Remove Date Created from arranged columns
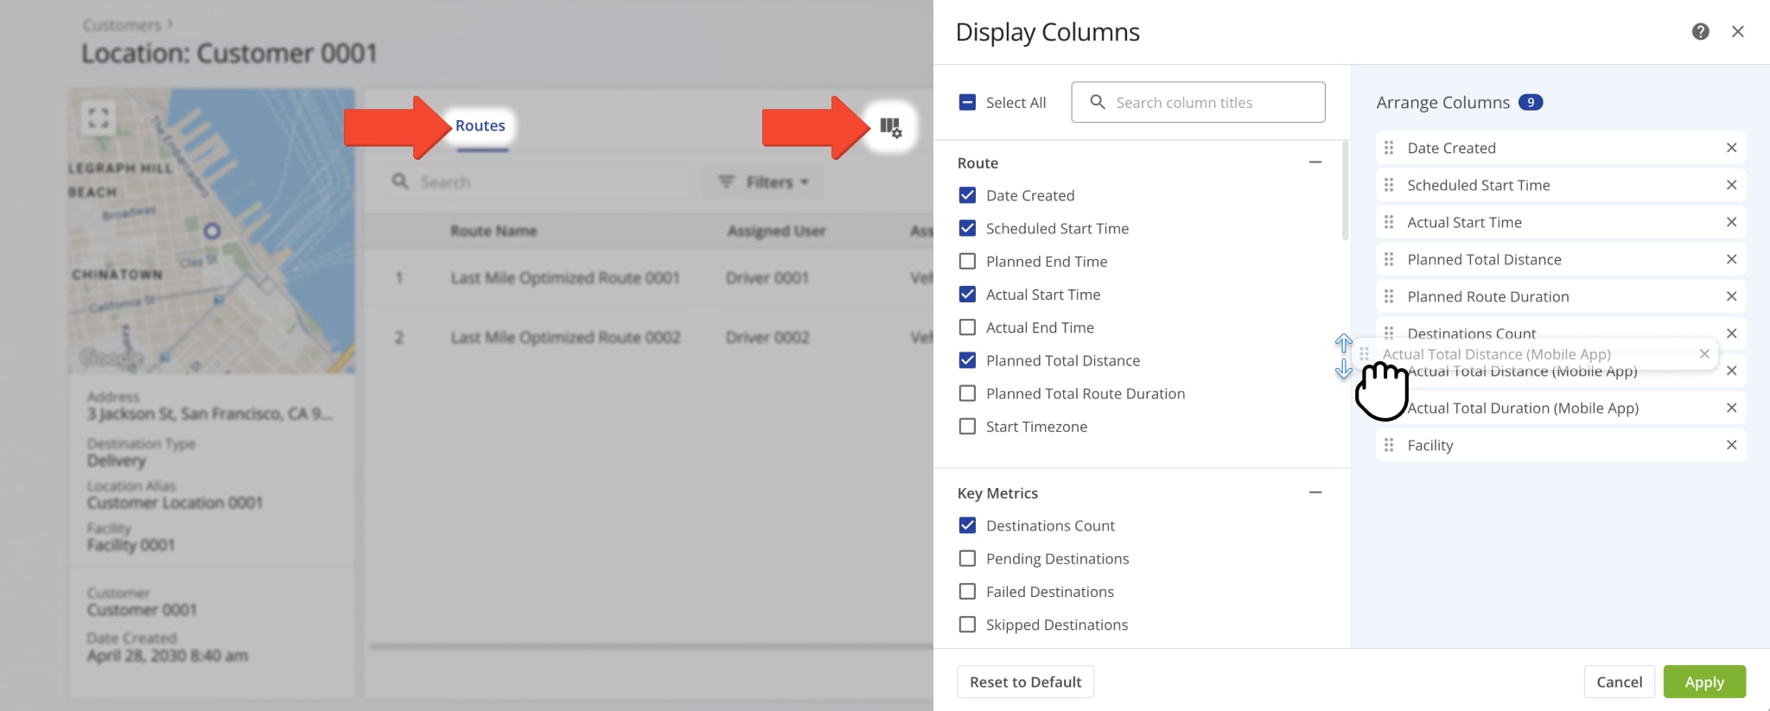 tap(1731, 148)
